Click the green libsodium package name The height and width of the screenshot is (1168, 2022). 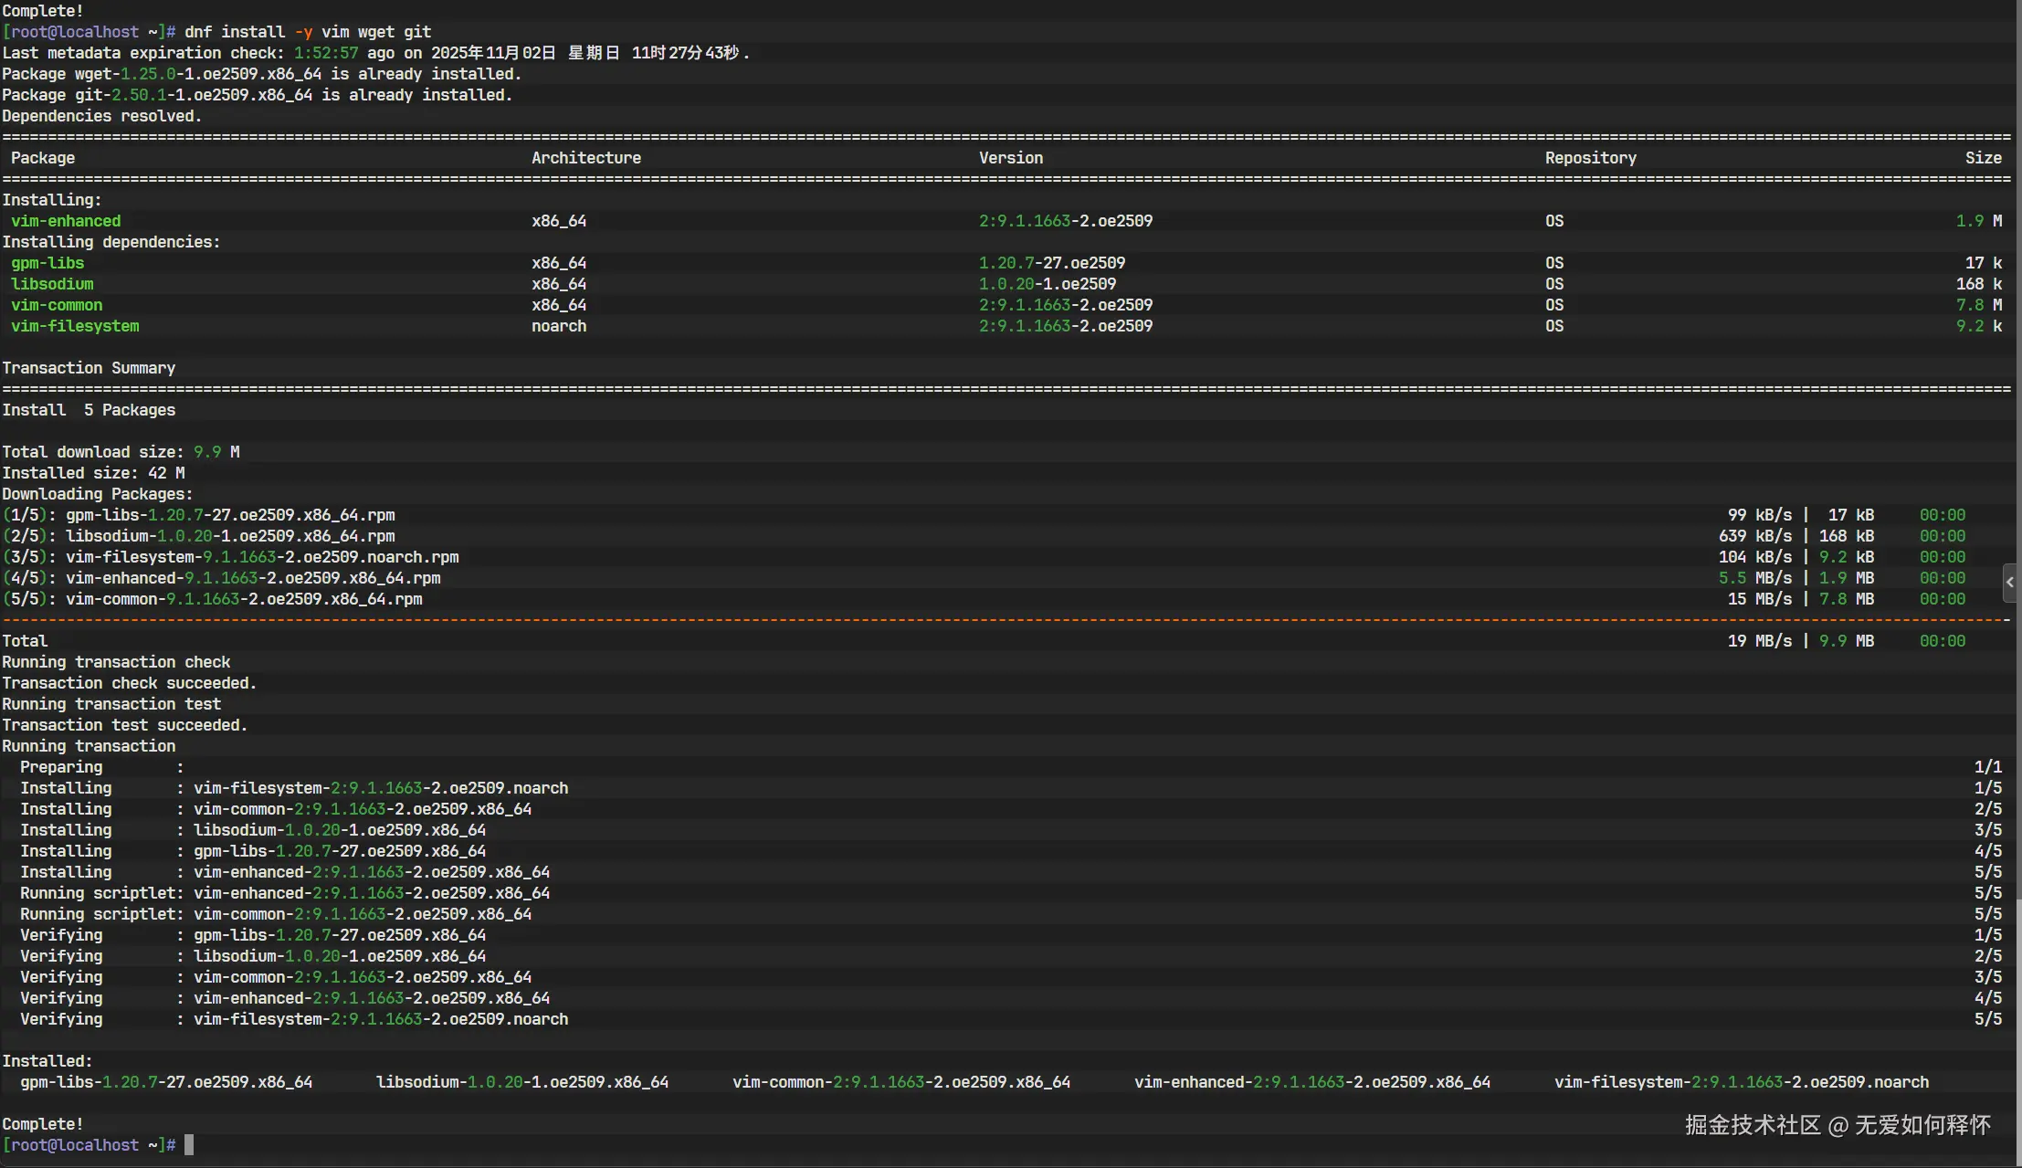[52, 284]
